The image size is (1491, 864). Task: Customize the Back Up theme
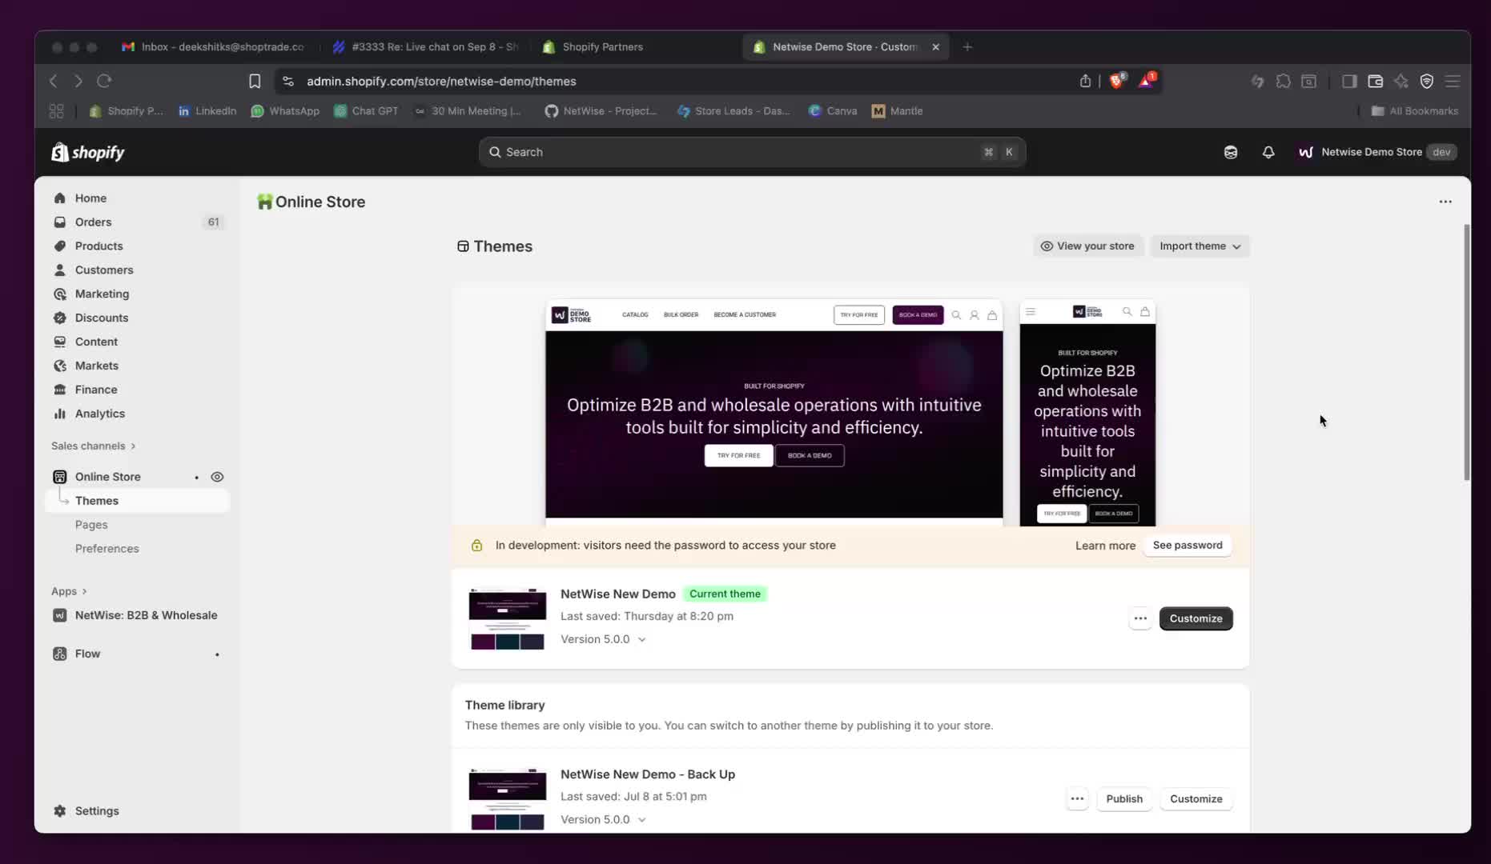[1196, 798]
